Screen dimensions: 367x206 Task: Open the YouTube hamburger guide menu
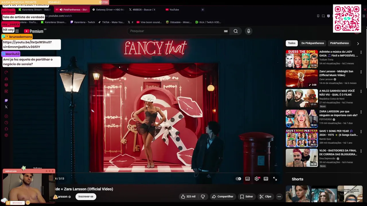click(17, 31)
